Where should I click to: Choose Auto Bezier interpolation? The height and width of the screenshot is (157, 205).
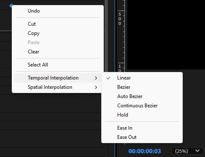coord(142,96)
